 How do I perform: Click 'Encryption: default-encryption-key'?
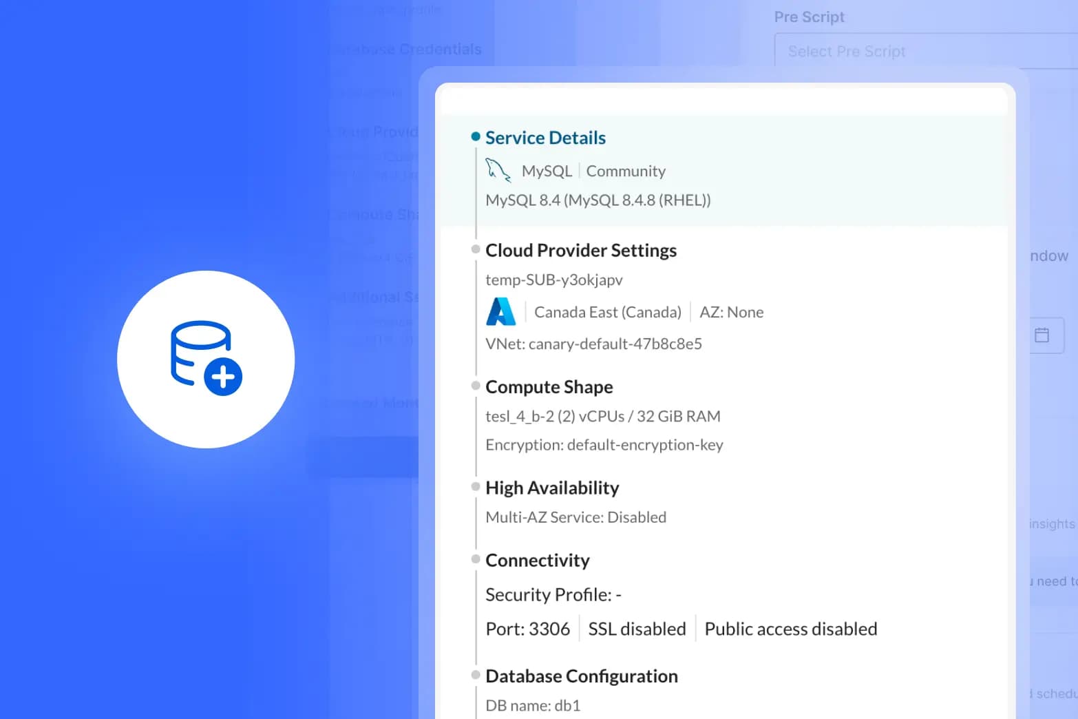pos(604,445)
